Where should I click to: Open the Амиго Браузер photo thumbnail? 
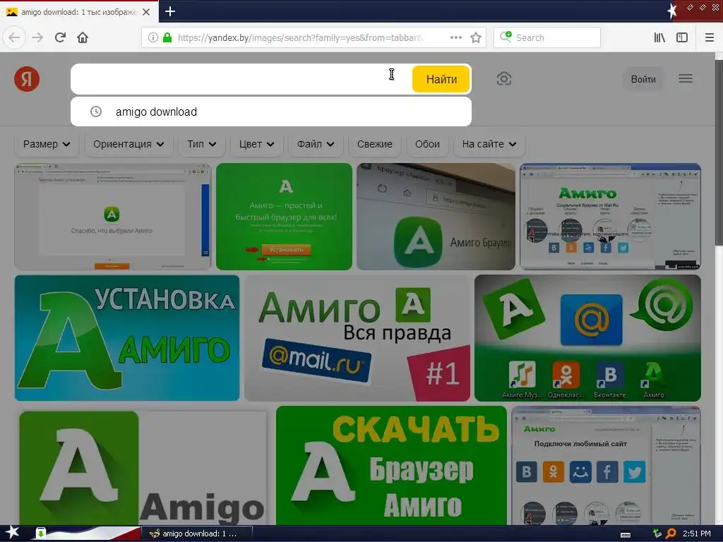point(436,217)
